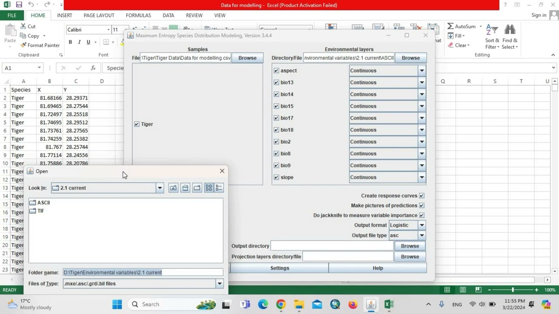The height and width of the screenshot is (314, 559).
Task: Switch Open dialog to List view
Action: [x=209, y=188]
